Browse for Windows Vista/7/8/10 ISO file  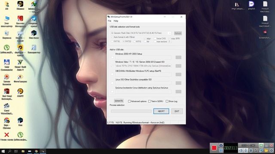click(178, 66)
